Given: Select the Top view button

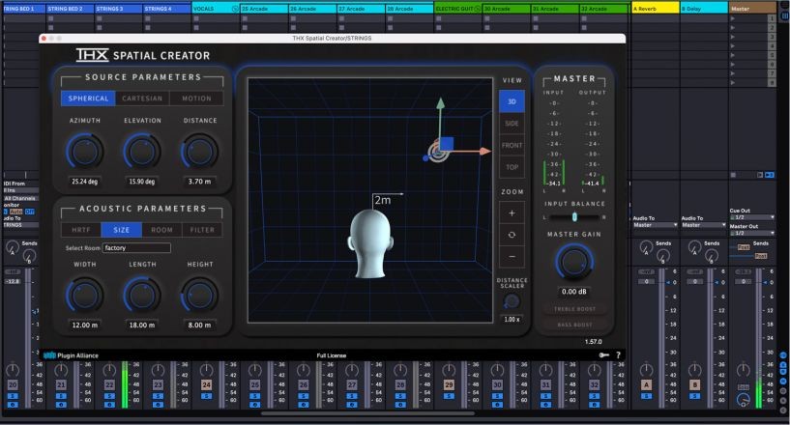Looking at the screenshot, I should point(512,167).
